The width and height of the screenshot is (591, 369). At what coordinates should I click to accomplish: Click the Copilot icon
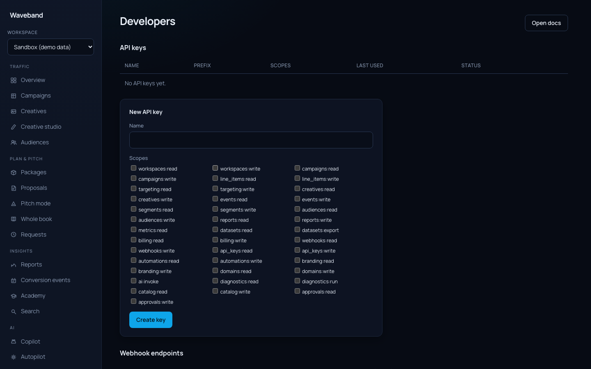point(14,342)
